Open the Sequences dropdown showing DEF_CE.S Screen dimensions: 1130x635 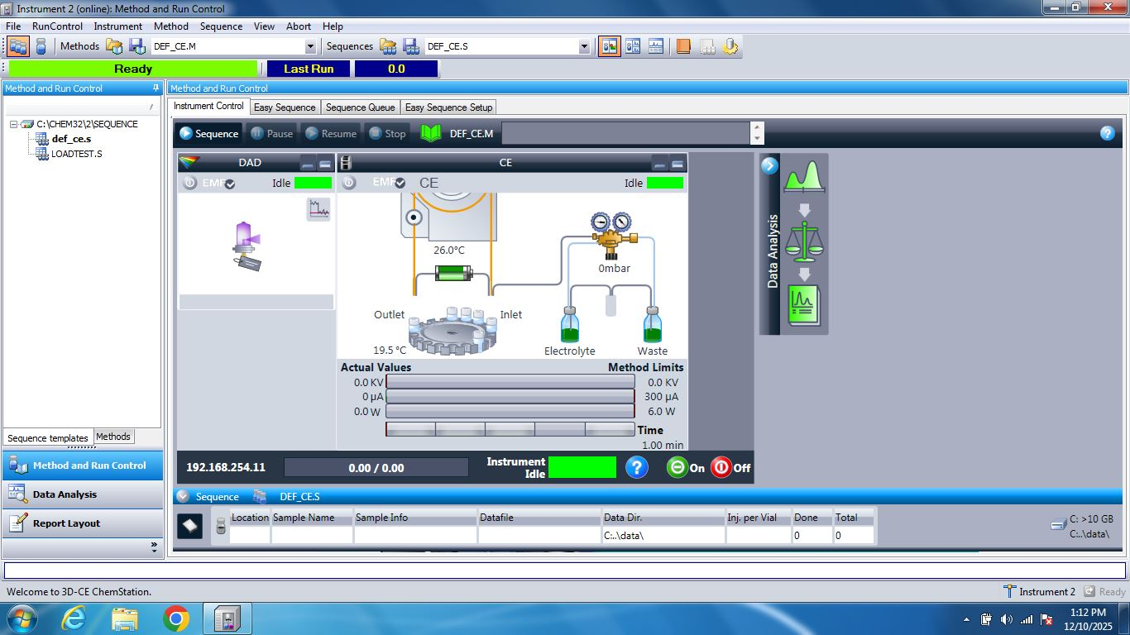click(x=584, y=46)
